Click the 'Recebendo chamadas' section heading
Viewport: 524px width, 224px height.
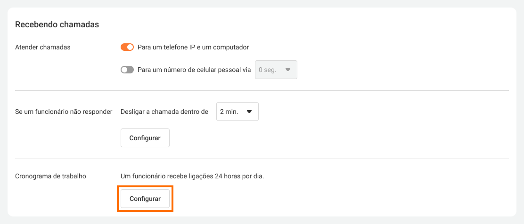click(x=57, y=24)
